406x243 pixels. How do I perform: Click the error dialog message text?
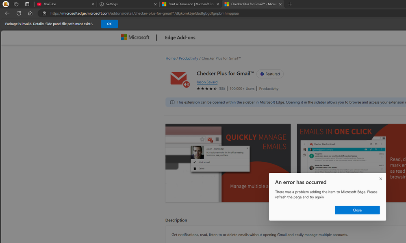click(326, 194)
